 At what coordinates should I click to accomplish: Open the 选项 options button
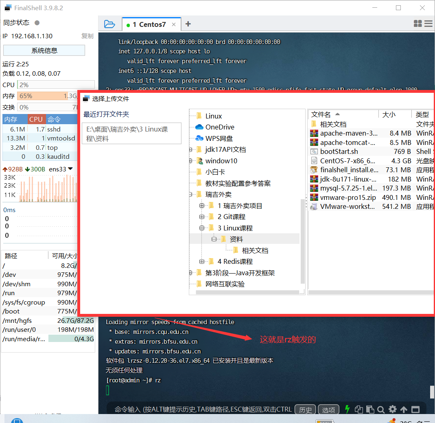coord(328,410)
